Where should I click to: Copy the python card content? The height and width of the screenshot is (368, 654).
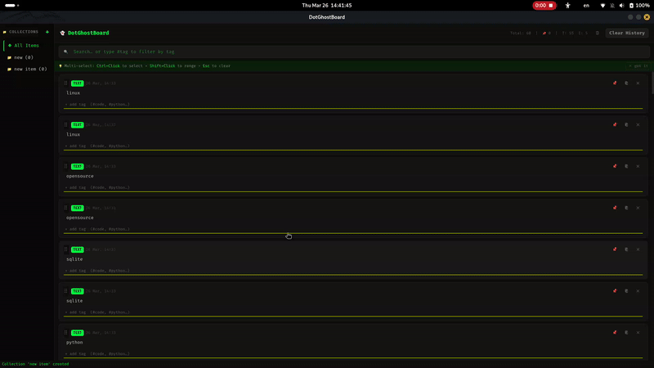(626, 333)
